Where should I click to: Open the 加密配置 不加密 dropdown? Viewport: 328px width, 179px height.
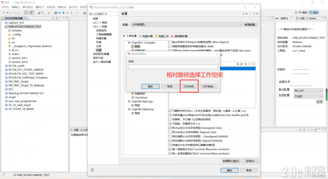tap(309, 96)
